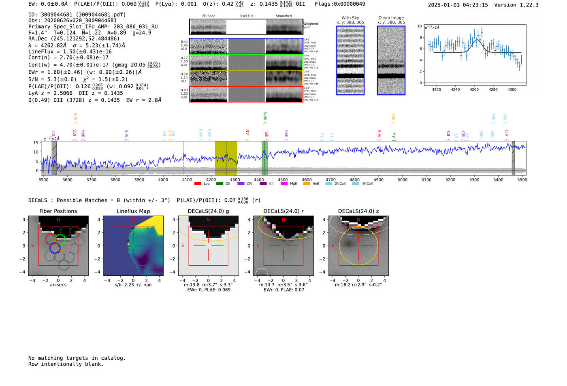Click the yellow aperture circle in DECaLS z
The image size is (567, 386).
click(x=358, y=246)
